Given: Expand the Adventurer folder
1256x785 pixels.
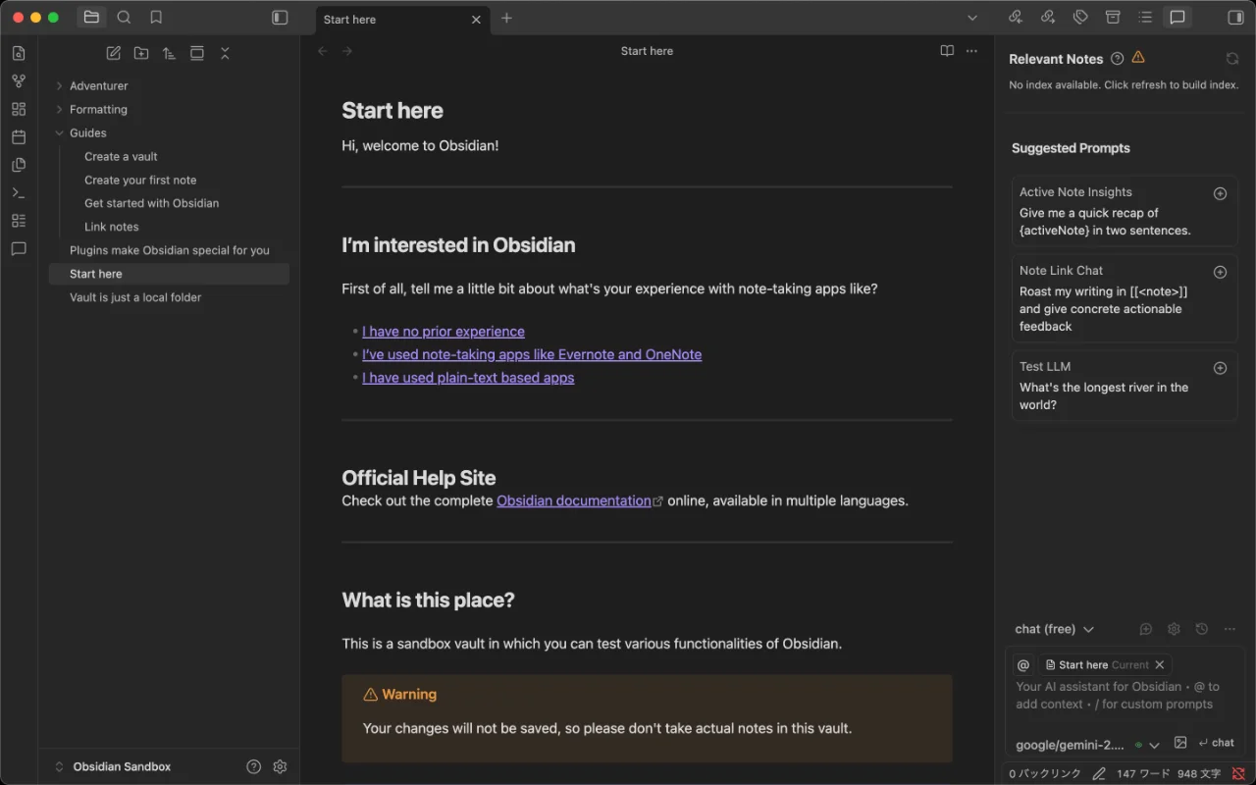Looking at the screenshot, I should pos(98,86).
